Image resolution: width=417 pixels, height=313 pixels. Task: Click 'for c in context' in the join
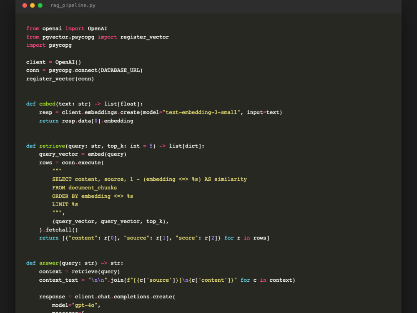tap(266, 280)
